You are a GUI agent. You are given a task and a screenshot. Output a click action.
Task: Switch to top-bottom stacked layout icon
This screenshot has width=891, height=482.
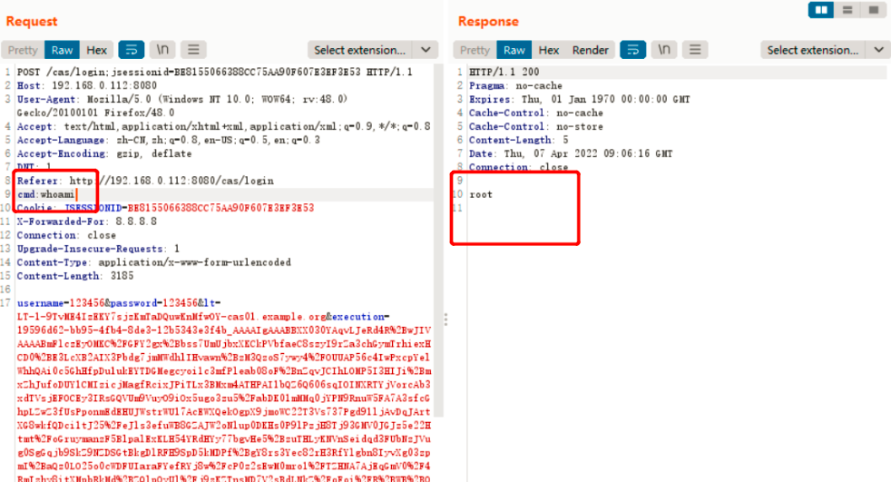[x=847, y=10]
